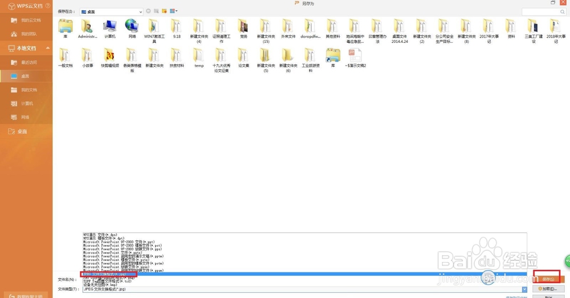Select the 论文集 folder
This screenshot has width=570, height=298.
click(x=243, y=58)
